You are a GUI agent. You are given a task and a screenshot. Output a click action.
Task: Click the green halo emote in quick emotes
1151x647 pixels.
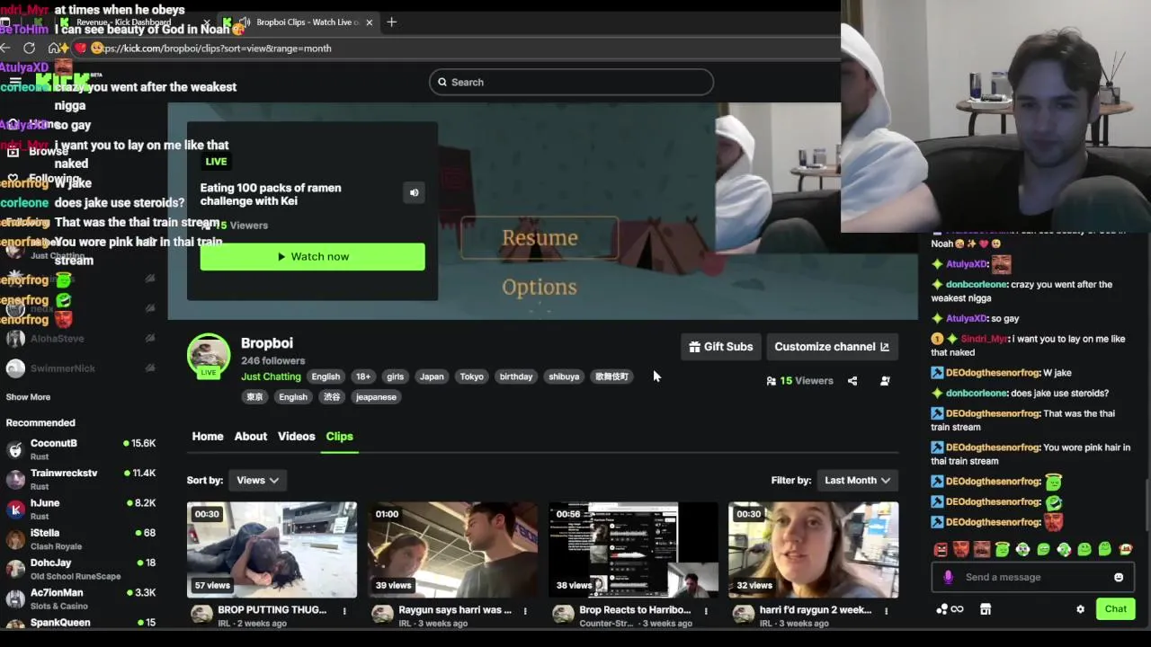point(1003,549)
